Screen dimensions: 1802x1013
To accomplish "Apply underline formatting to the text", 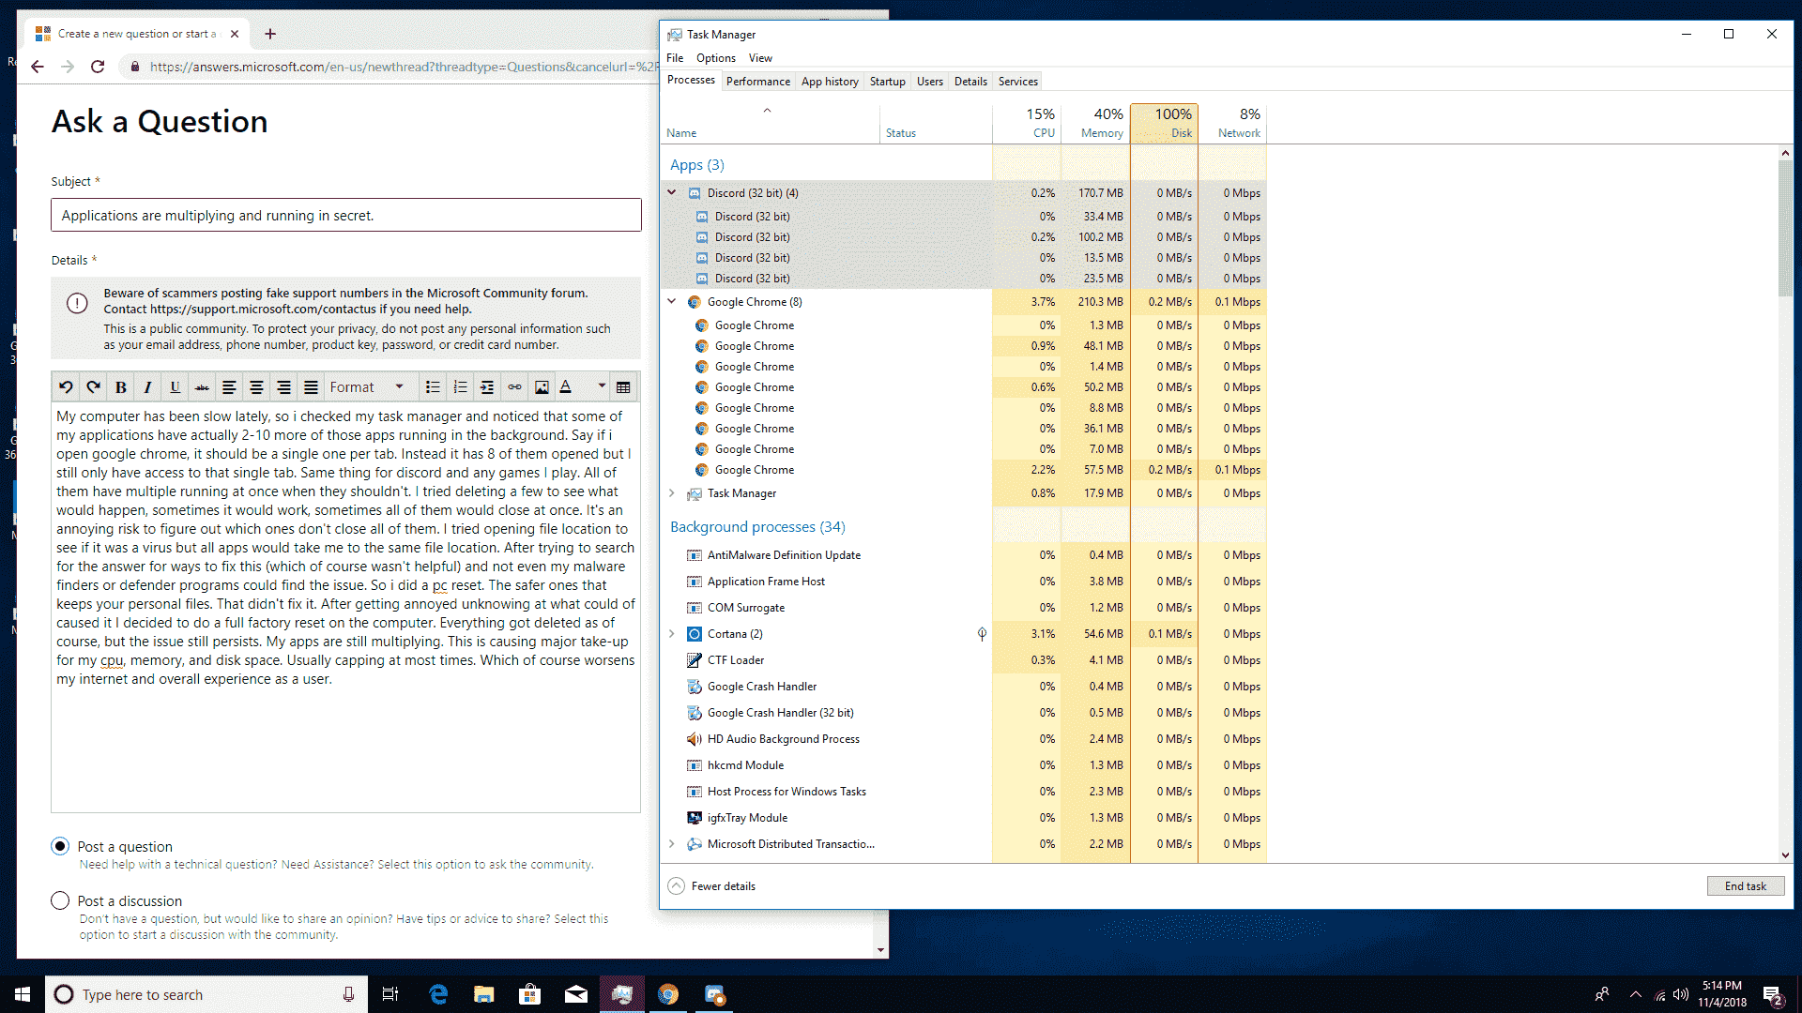I will [175, 387].
